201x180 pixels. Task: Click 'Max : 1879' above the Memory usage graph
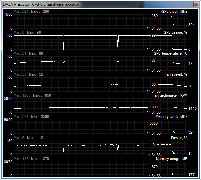[40, 159]
